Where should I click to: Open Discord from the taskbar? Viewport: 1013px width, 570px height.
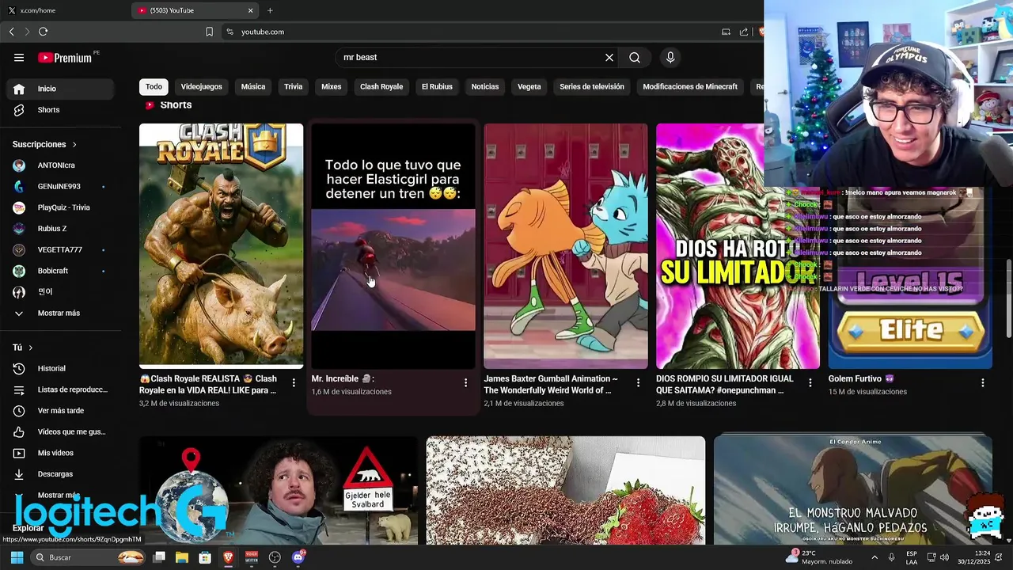click(298, 557)
